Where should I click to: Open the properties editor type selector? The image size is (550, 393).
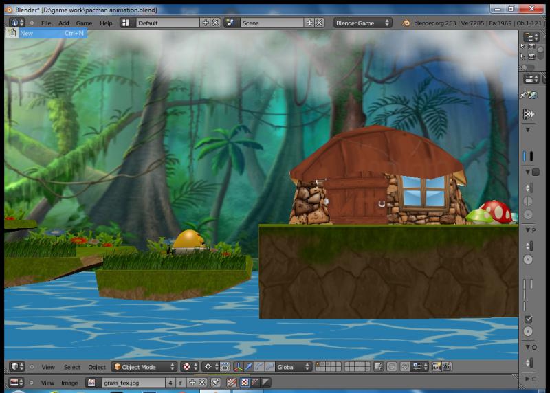[x=531, y=78]
